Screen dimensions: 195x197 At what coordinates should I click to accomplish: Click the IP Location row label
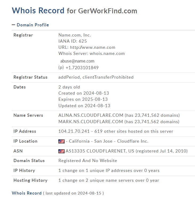[x=25, y=141]
